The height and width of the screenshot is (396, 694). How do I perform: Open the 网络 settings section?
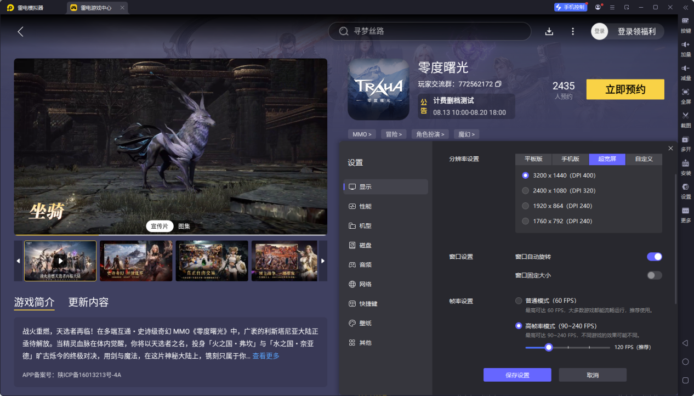(x=385, y=284)
